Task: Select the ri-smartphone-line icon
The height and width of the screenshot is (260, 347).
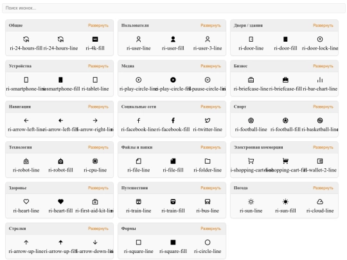Action: point(26,80)
